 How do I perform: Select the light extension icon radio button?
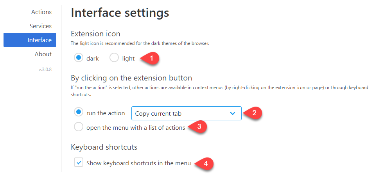pos(114,58)
